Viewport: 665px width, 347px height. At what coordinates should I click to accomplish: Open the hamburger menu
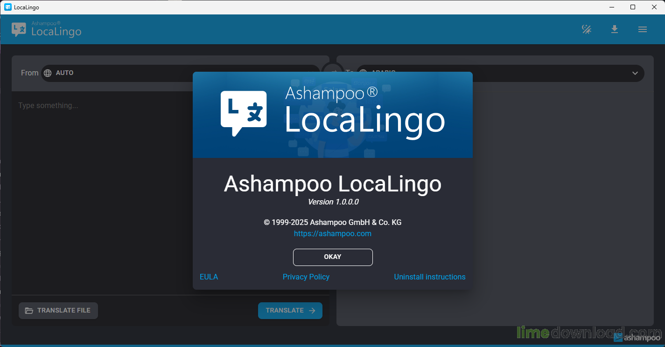pyautogui.click(x=643, y=29)
